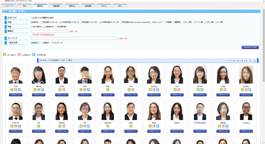Go to the last results page (>>)
The width and height of the screenshot is (265, 144).
pos(254,60)
